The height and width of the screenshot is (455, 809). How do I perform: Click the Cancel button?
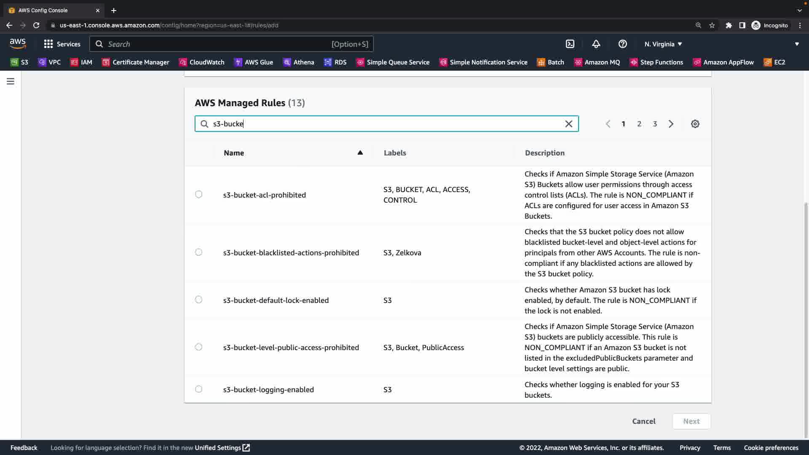click(643, 421)
